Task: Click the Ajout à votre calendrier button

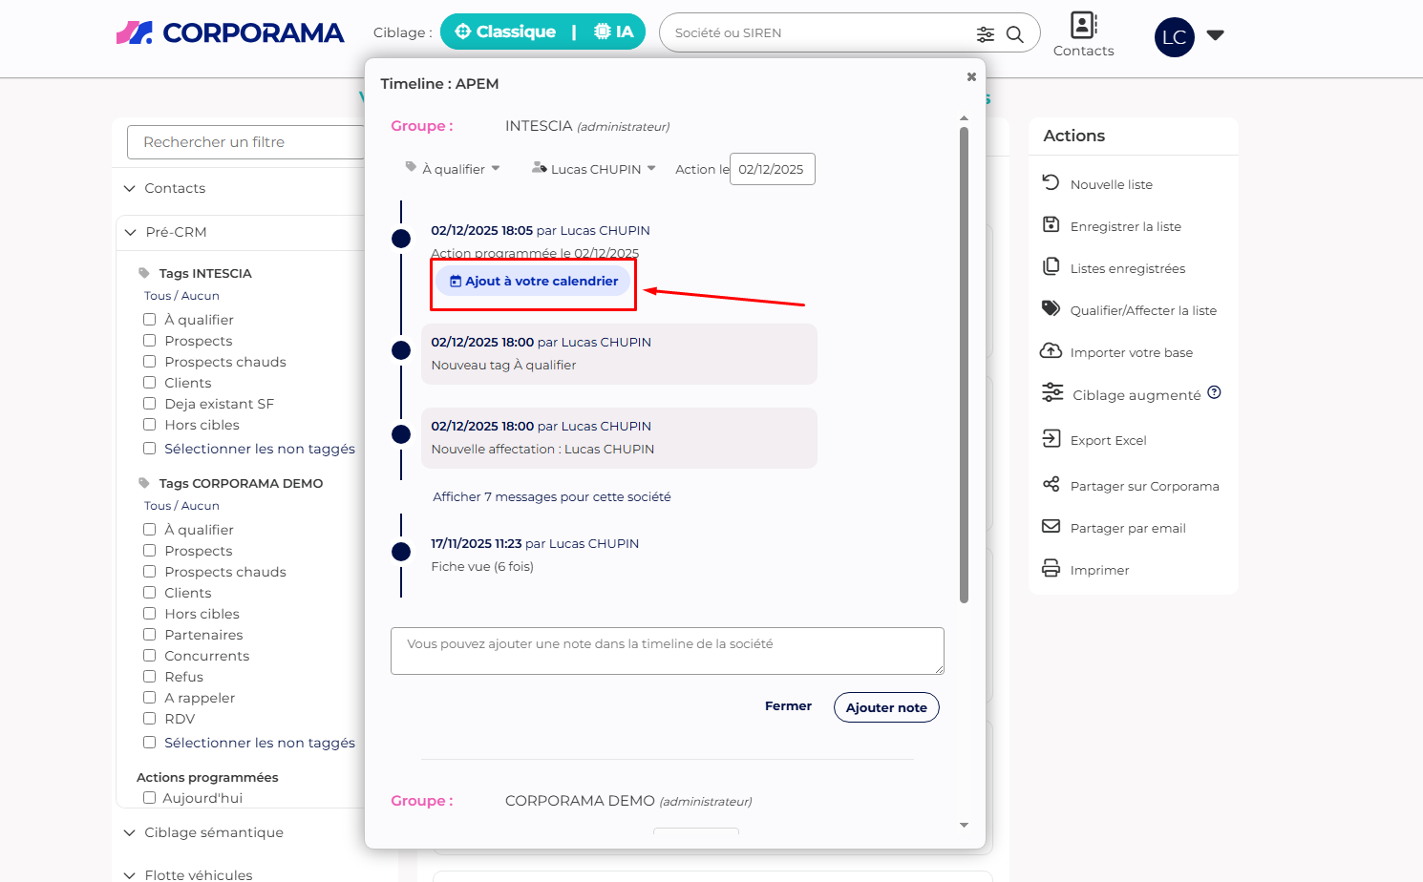Action: (534, 282)
